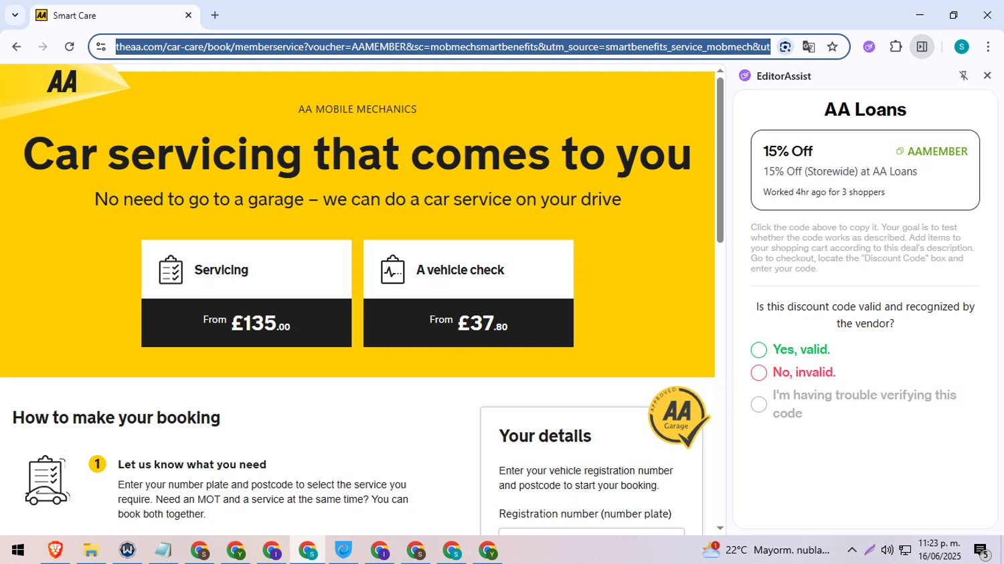
Task: Click the Servicing clipboard icon
Action: click(x=171, y=270)
